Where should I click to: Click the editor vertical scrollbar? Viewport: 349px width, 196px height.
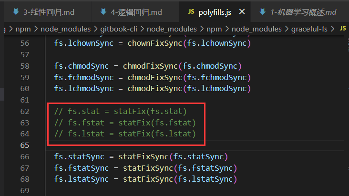click(x=348, y=112)
